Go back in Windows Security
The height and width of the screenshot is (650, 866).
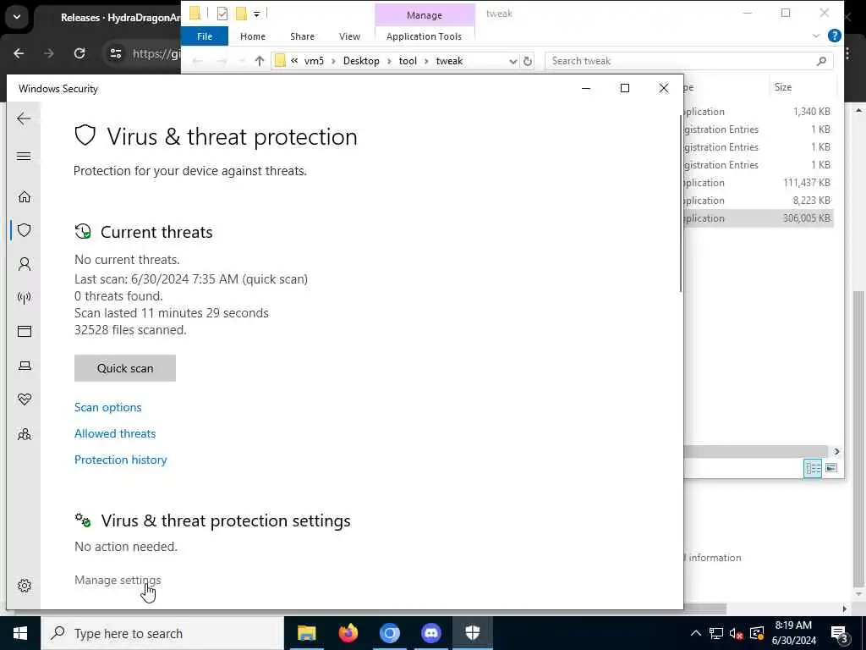click(x=24, y=118)
